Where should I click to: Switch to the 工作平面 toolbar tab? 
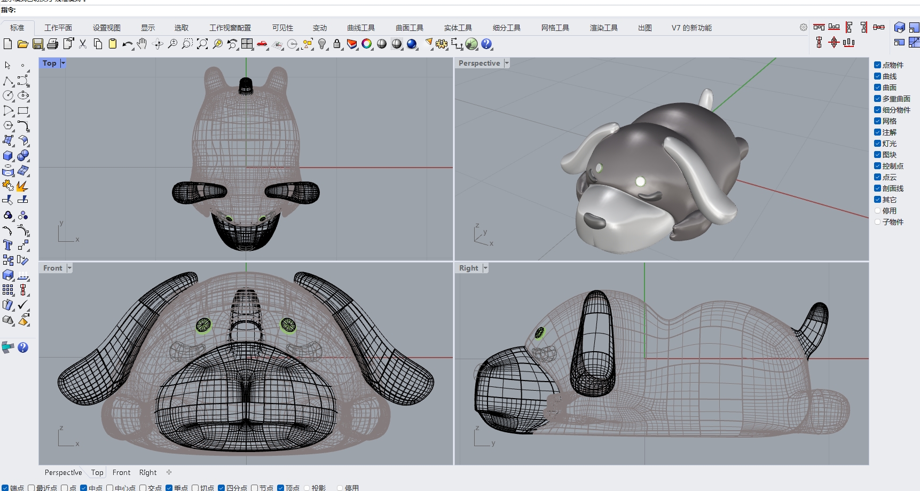click(58, 28)
